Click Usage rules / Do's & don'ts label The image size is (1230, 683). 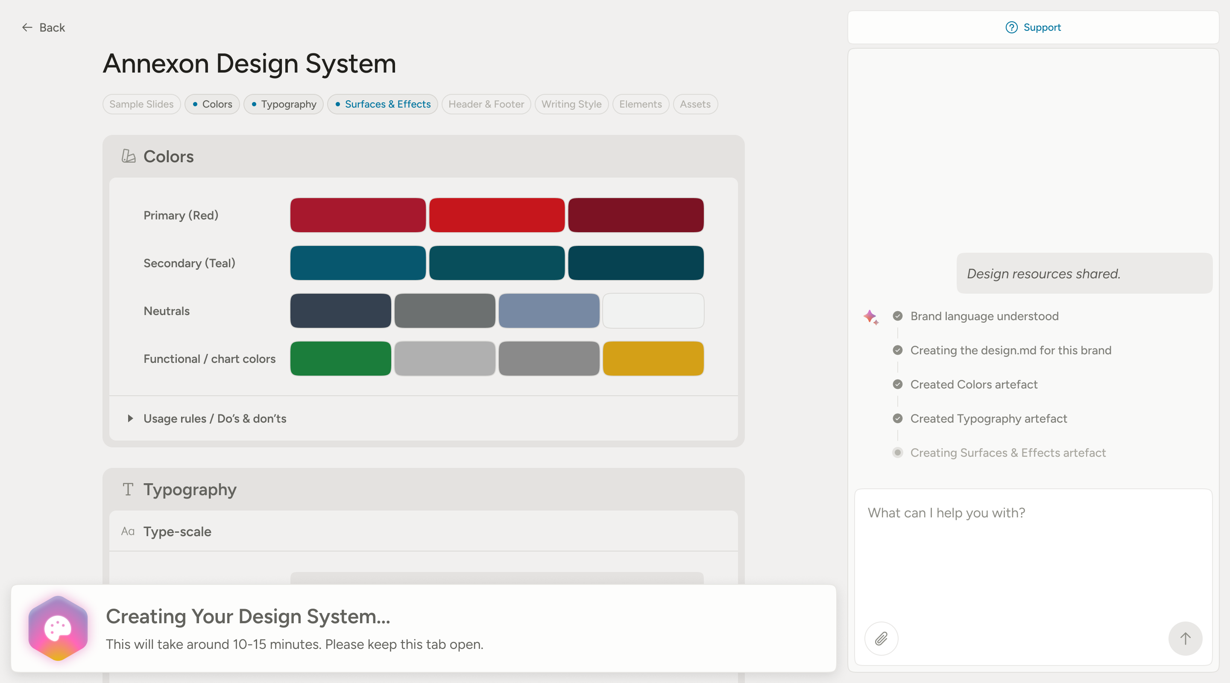point(215,419)
